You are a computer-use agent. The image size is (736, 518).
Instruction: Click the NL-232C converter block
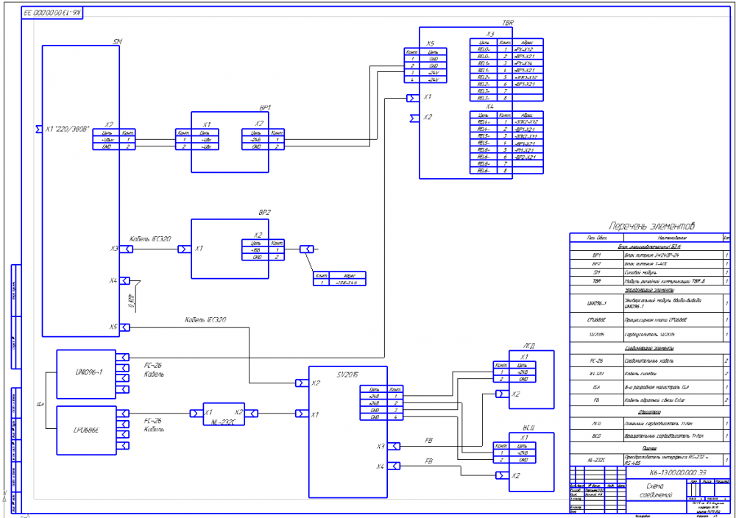(x=224, y=414)
